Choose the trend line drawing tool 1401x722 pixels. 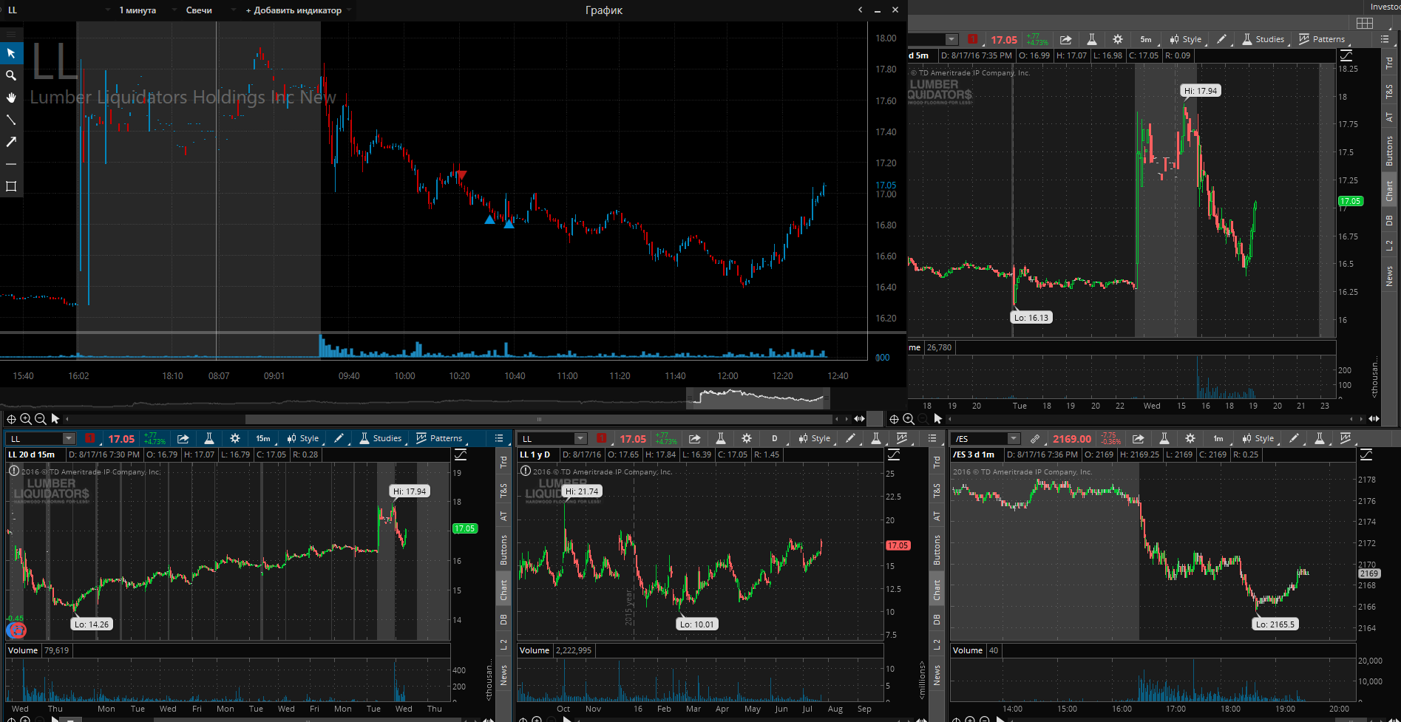pos(11,120)
